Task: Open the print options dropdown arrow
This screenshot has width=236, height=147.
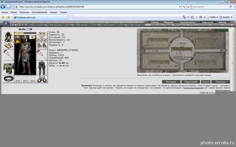Action: click(205, 17)
